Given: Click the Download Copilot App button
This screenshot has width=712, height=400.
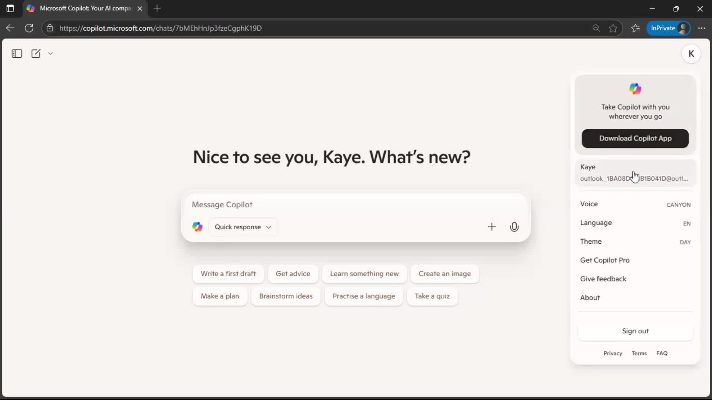Looking at the screenshot, I should (x=635, y=139).
